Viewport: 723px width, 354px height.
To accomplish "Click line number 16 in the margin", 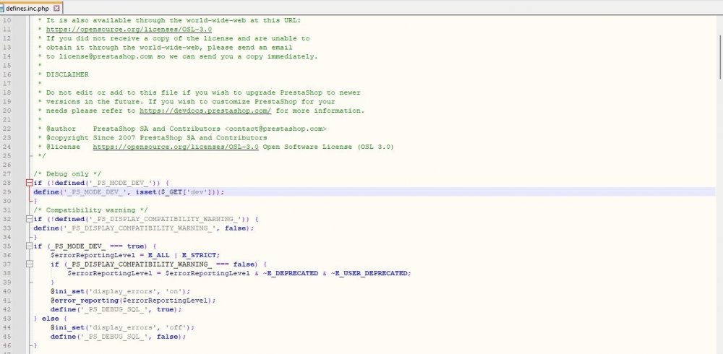I will pos(7,74).
